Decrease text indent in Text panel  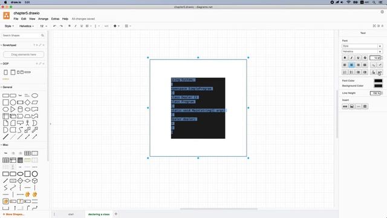pyautogui.click(x=358, y=72)
